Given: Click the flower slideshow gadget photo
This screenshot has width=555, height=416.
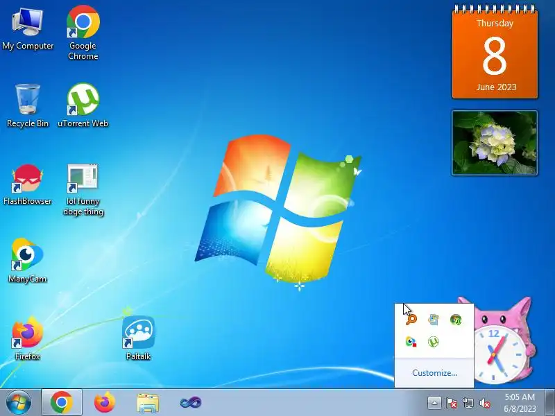Looking at the screenshot, I should pyautogui.click(x=495, y=143).
